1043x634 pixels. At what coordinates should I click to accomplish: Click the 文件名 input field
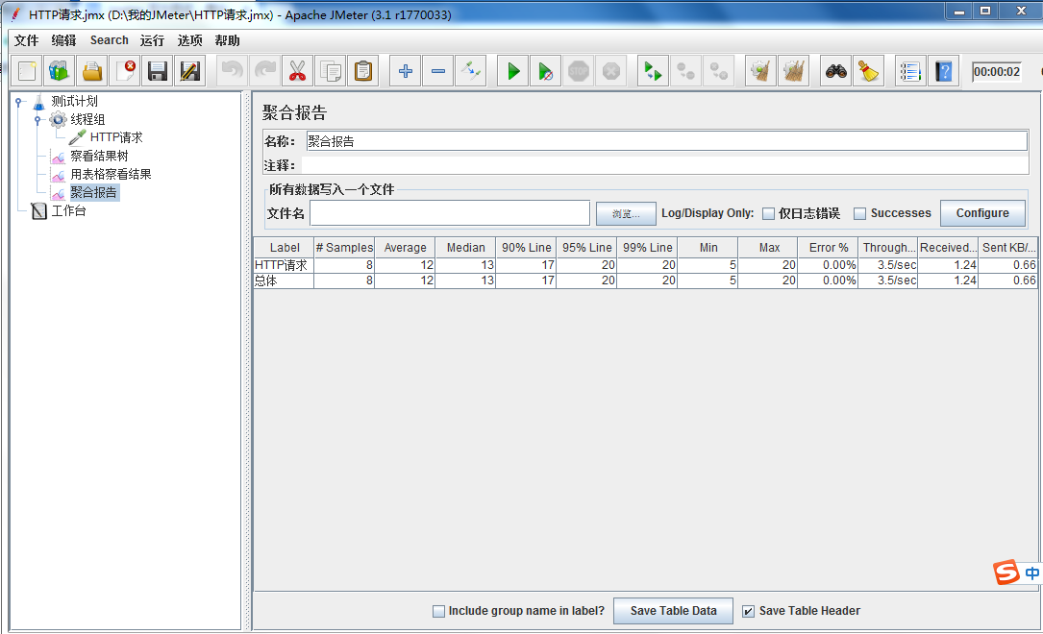pyautogui.click(x=450, y=213)
